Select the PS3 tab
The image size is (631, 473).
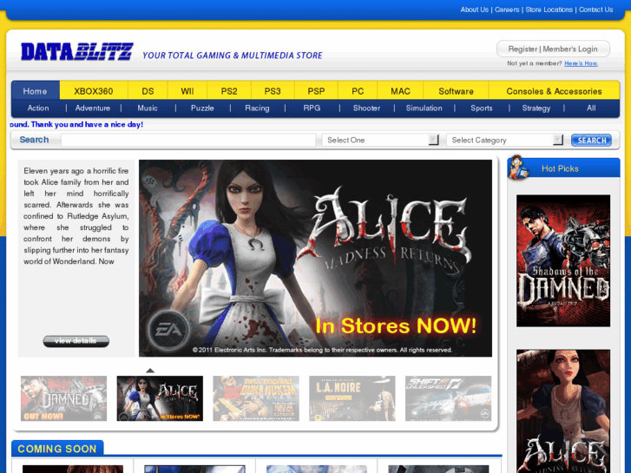273,91
